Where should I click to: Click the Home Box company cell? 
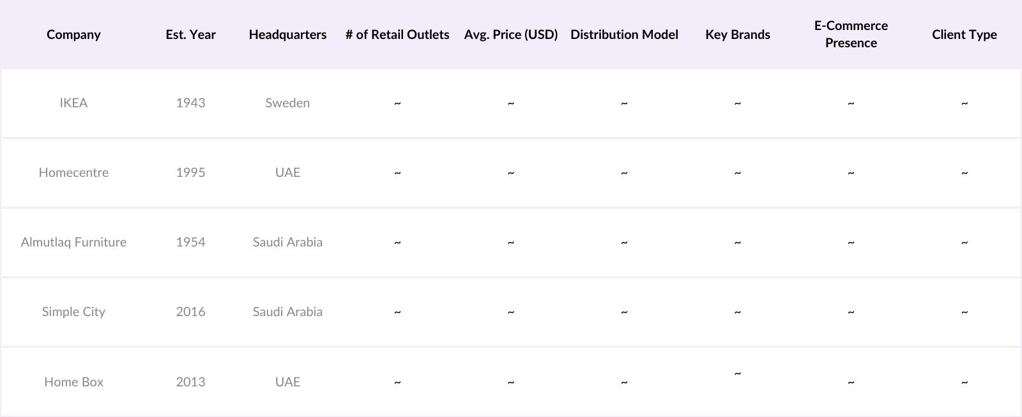coord(73,382)
